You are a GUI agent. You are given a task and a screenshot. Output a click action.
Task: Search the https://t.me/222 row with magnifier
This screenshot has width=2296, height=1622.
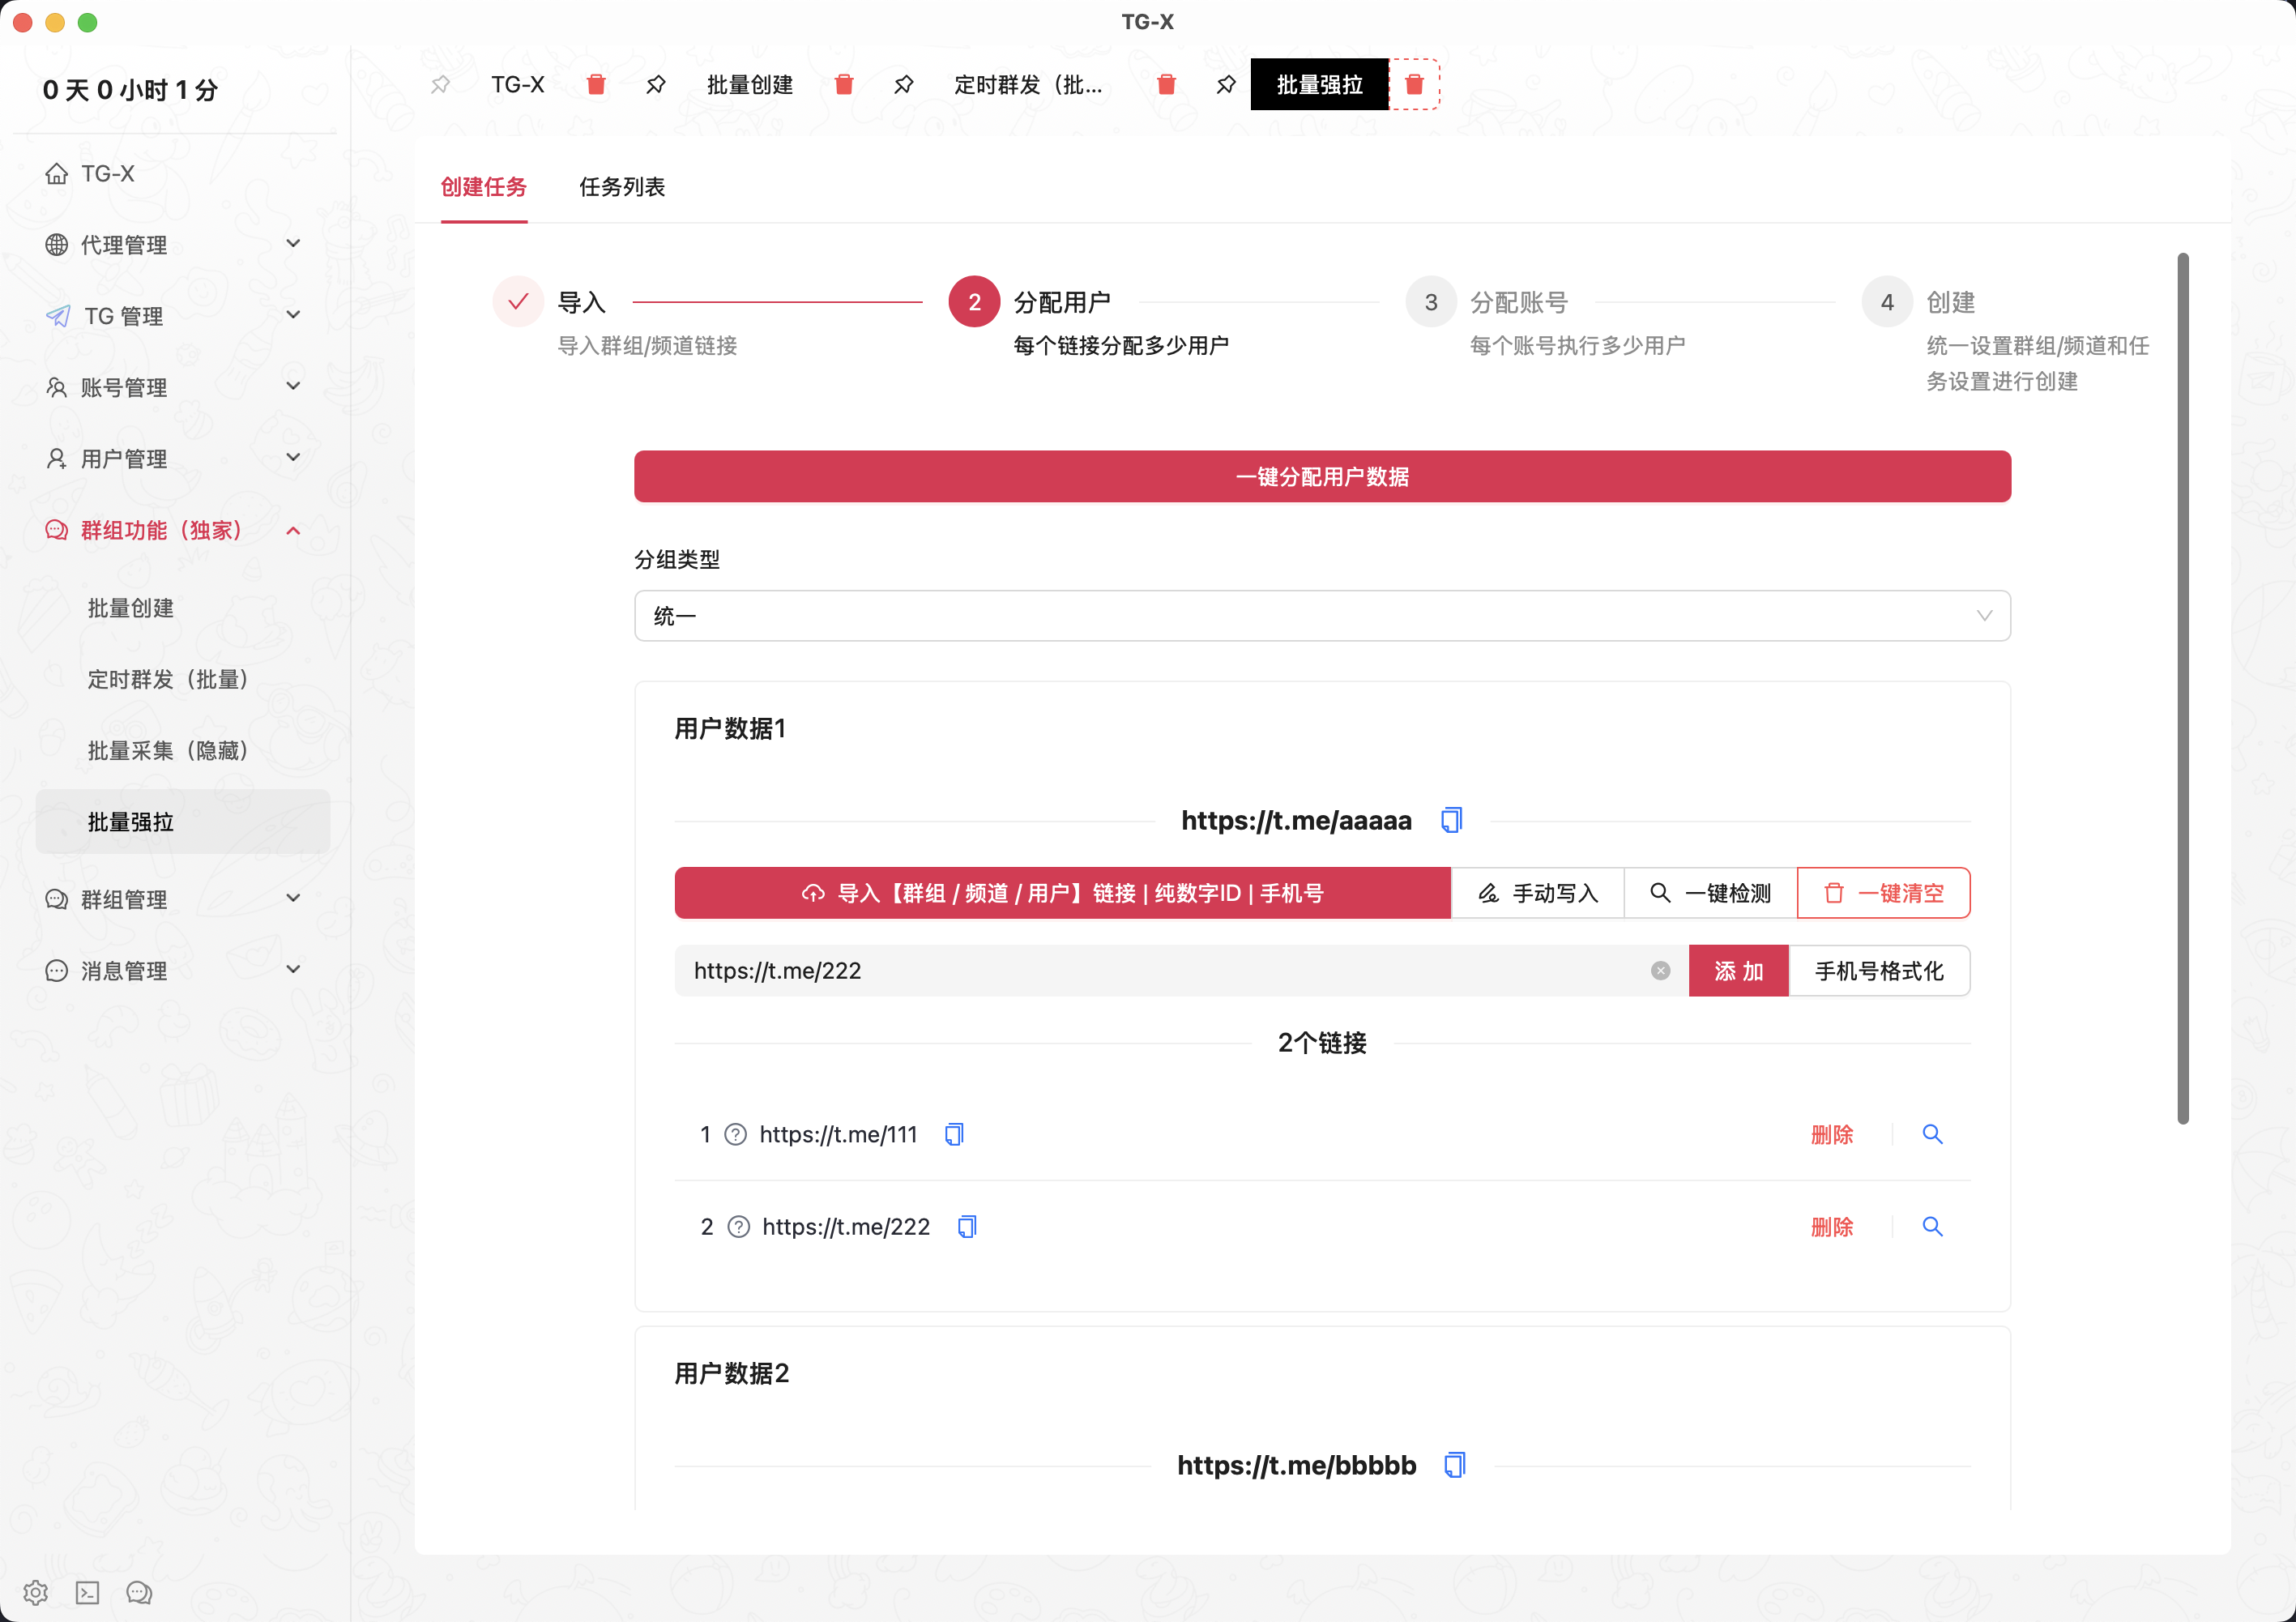tap(1932, 1226)
